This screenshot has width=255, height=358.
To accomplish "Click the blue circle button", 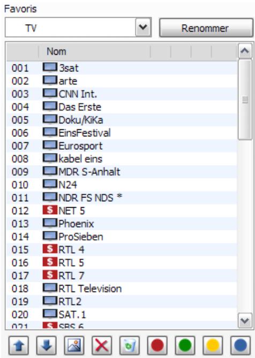I will [240, 346].
